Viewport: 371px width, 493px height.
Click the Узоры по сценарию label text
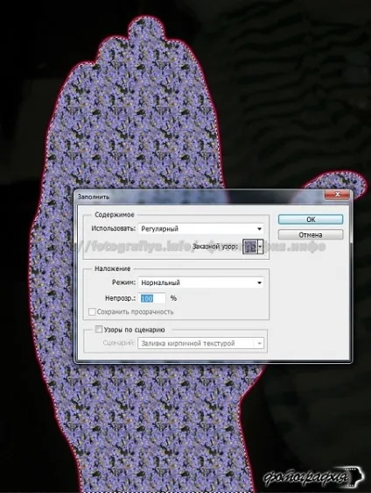[135, 330]
